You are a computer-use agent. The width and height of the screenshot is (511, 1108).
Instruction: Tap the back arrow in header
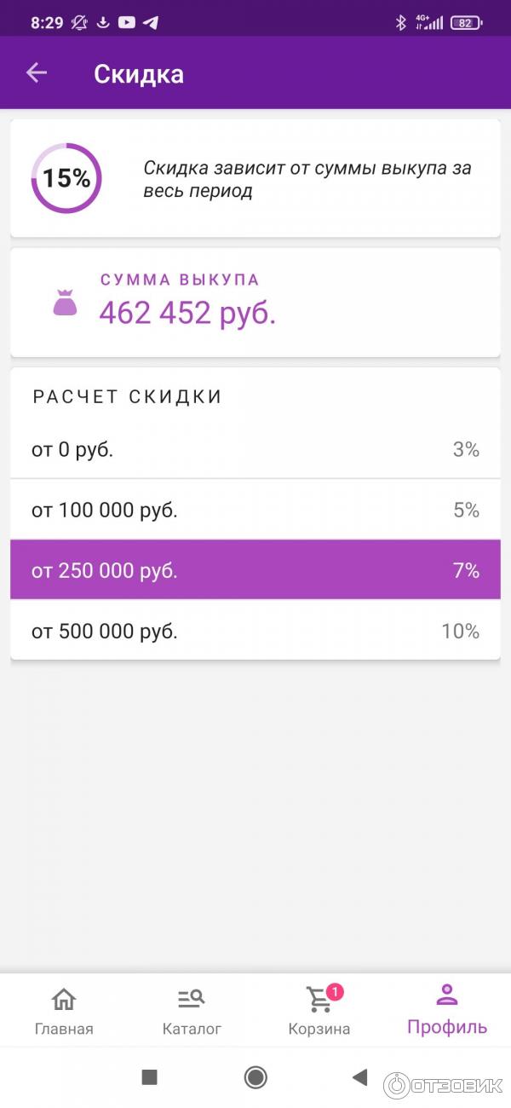[x=37, y=73]
